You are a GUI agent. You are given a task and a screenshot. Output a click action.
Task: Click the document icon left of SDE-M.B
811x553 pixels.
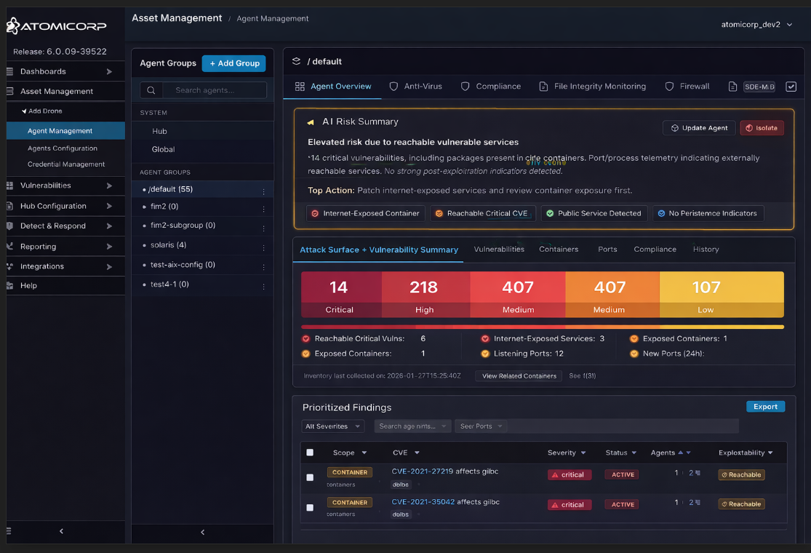(x=732, y=87)
